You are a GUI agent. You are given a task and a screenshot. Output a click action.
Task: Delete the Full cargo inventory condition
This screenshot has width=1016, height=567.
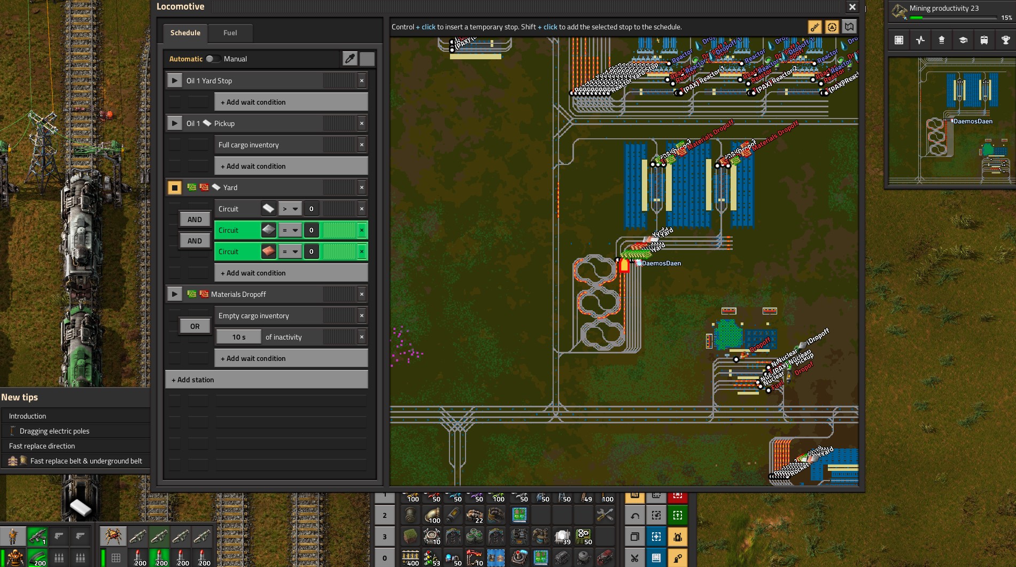coord(362,145)
